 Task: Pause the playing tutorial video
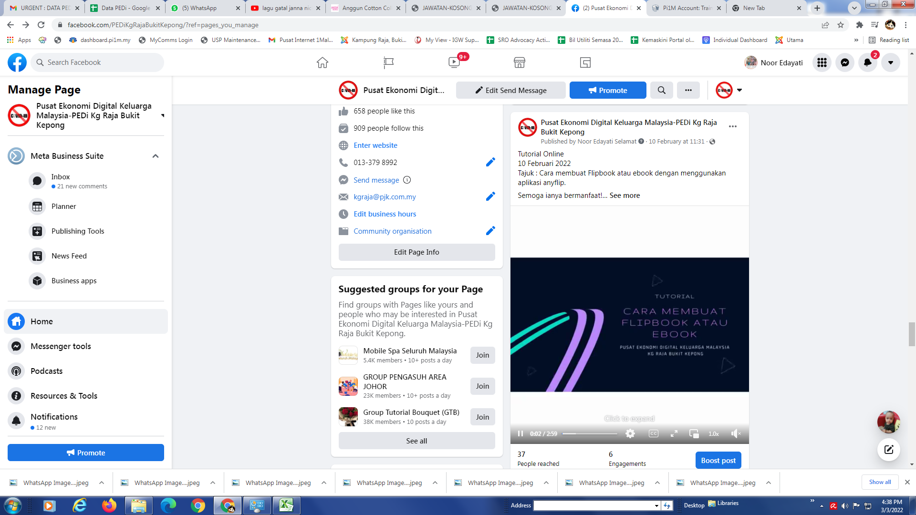click(520, 433)
